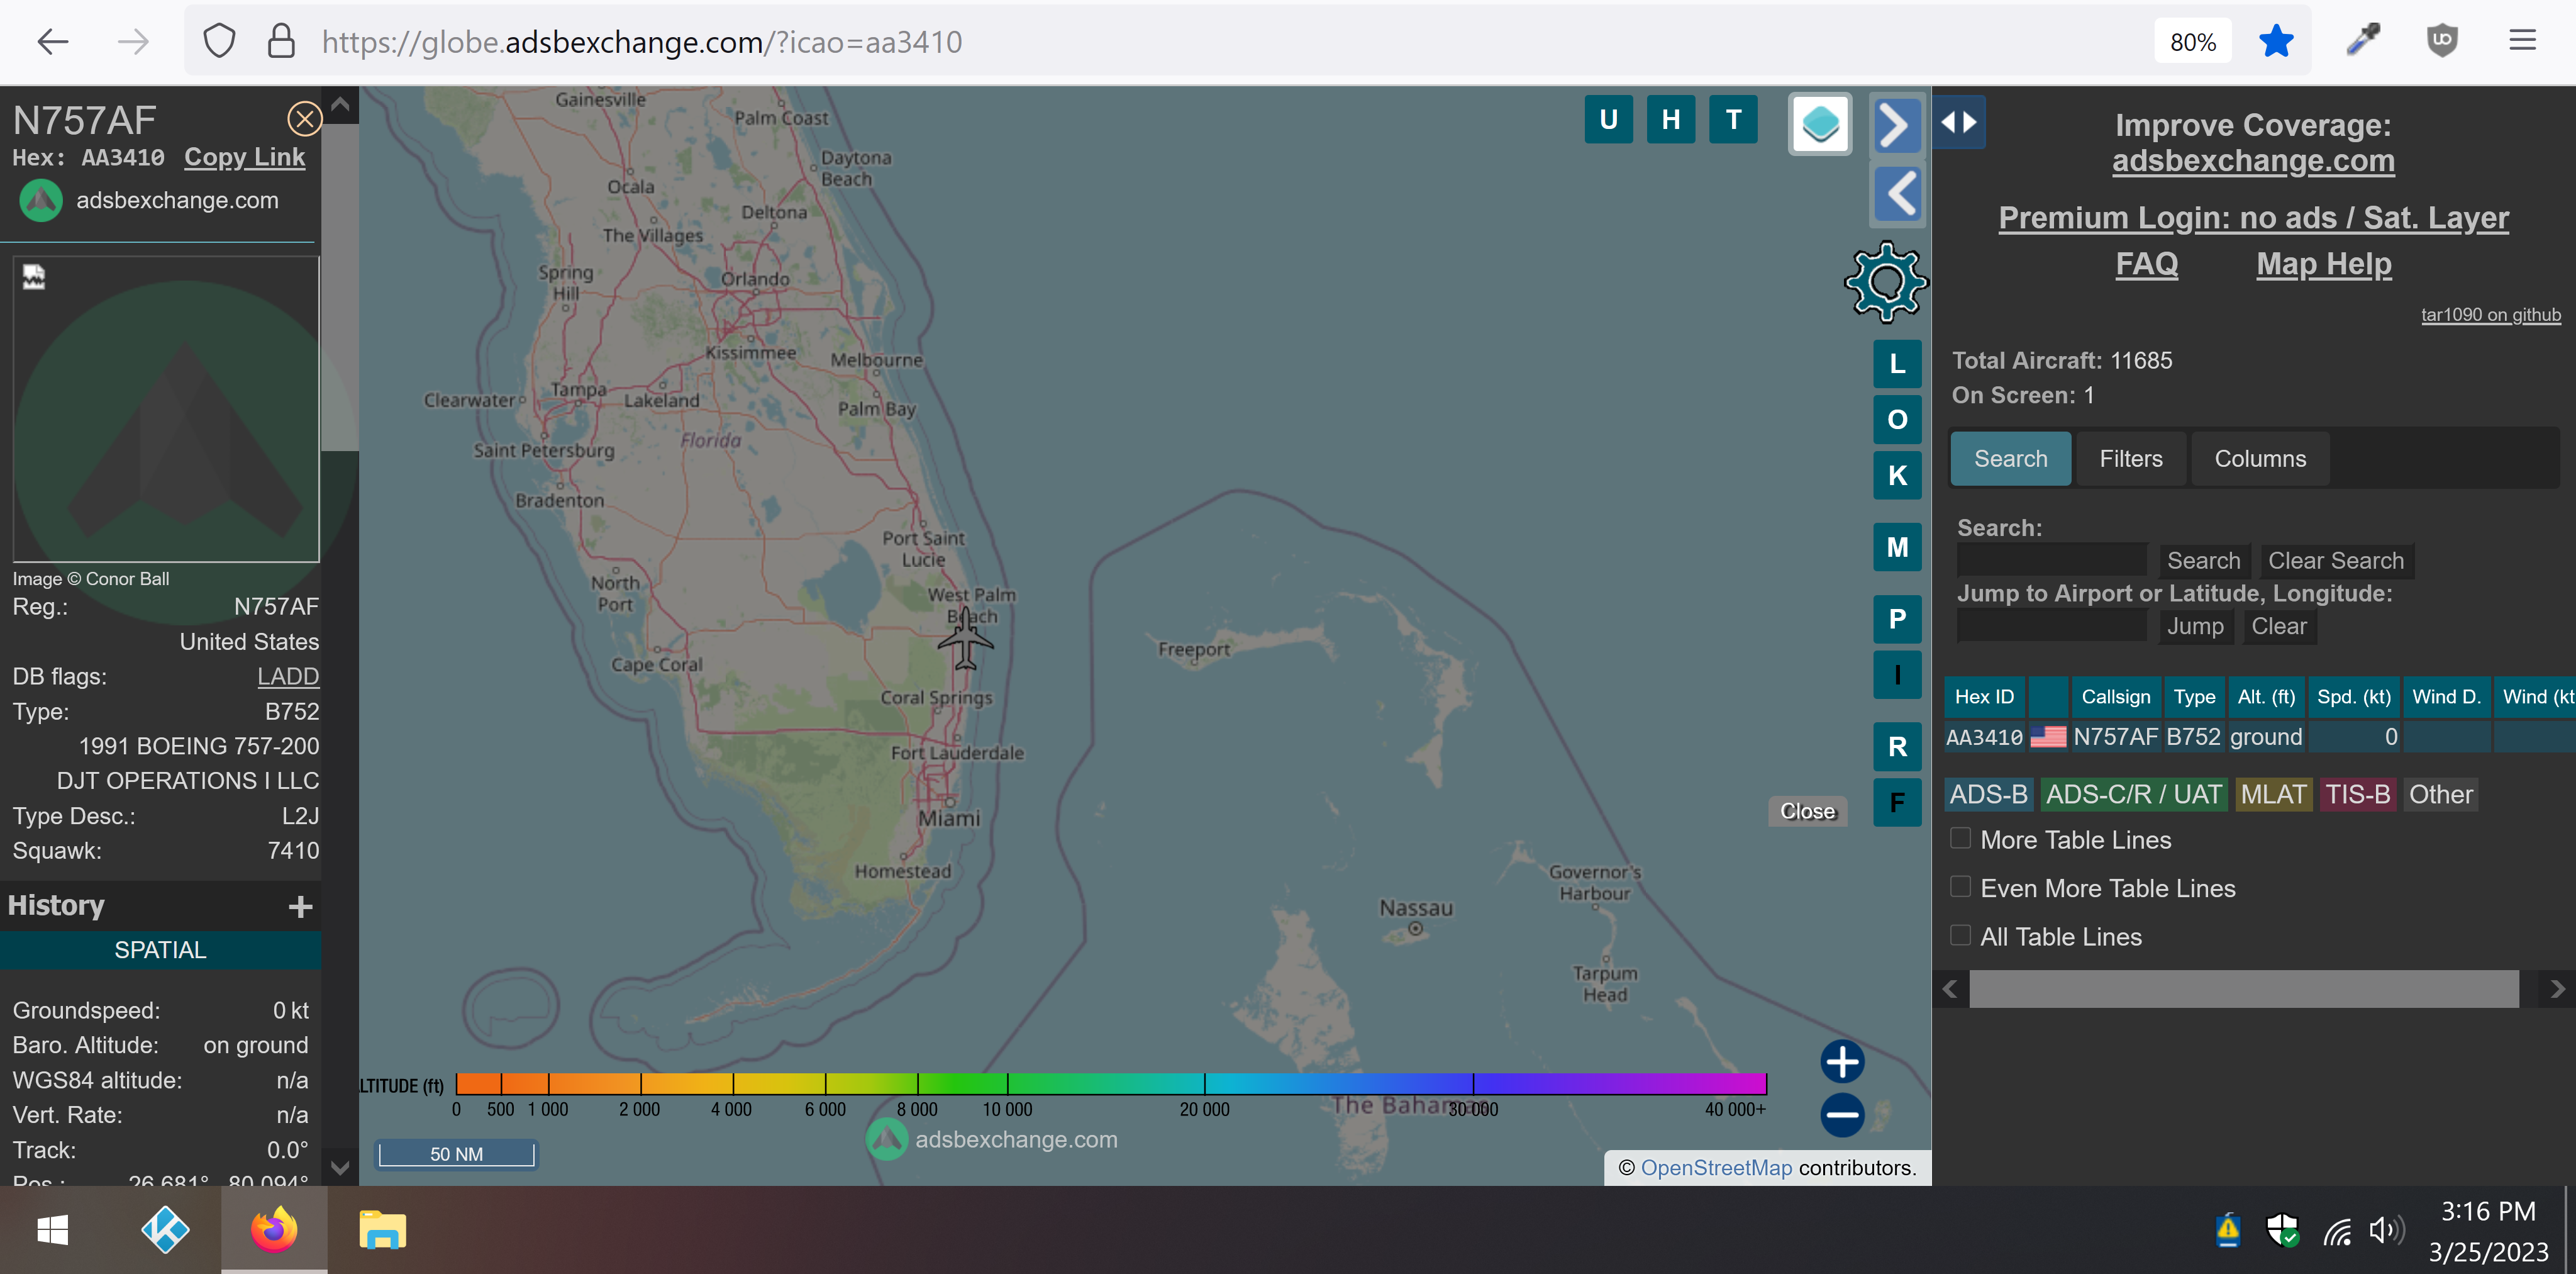Sort by Alt. (ft) column header

tap(2265, 697)
